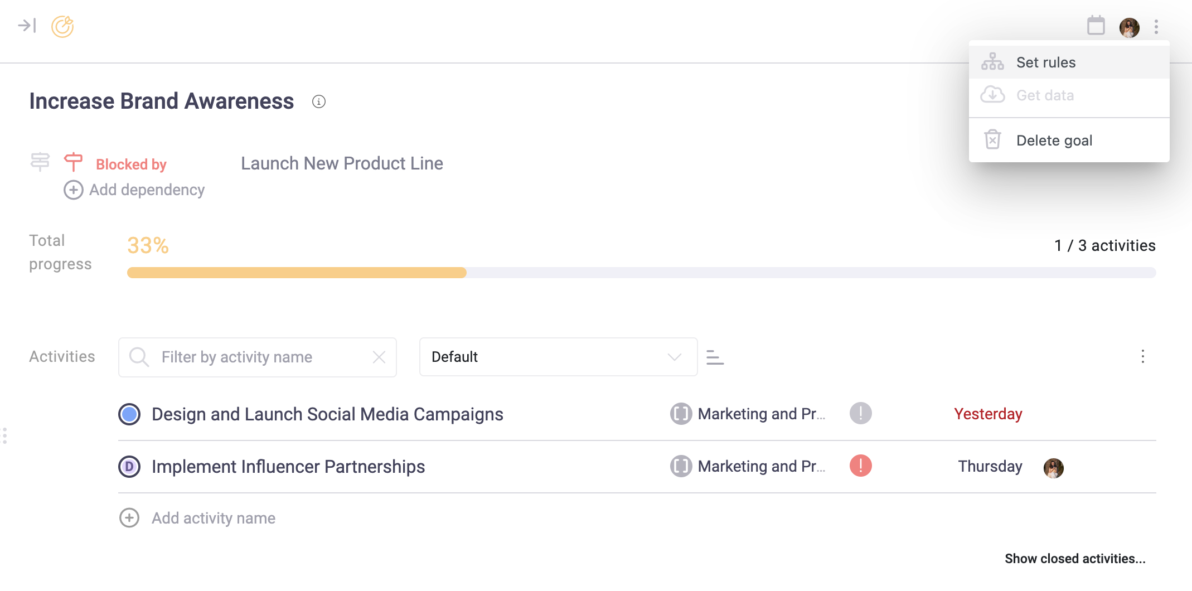Collapse the panel with the arrow icon
The height and width of the screenshot is (591, 1192).
click(x=27, y=26)
